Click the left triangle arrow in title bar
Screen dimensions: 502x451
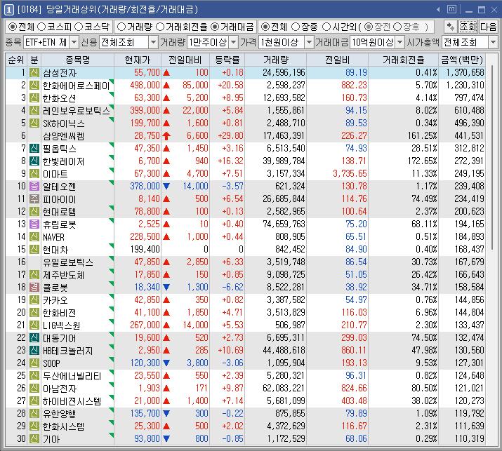[x=438, y=10]
